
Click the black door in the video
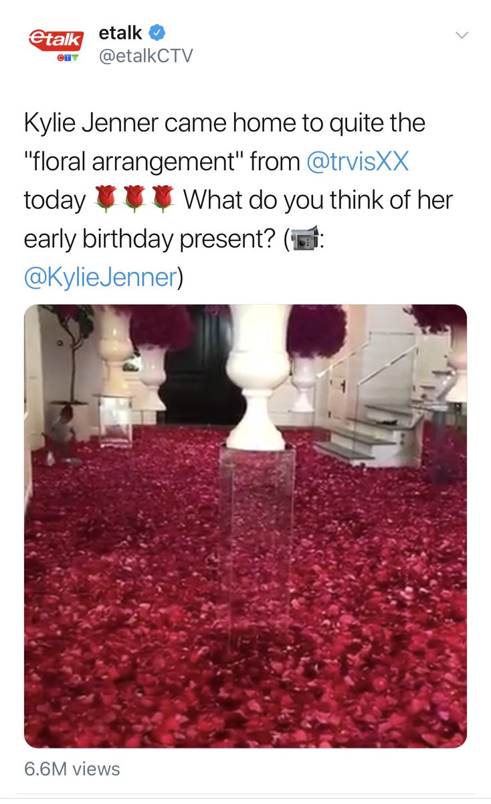click(201, 366)
